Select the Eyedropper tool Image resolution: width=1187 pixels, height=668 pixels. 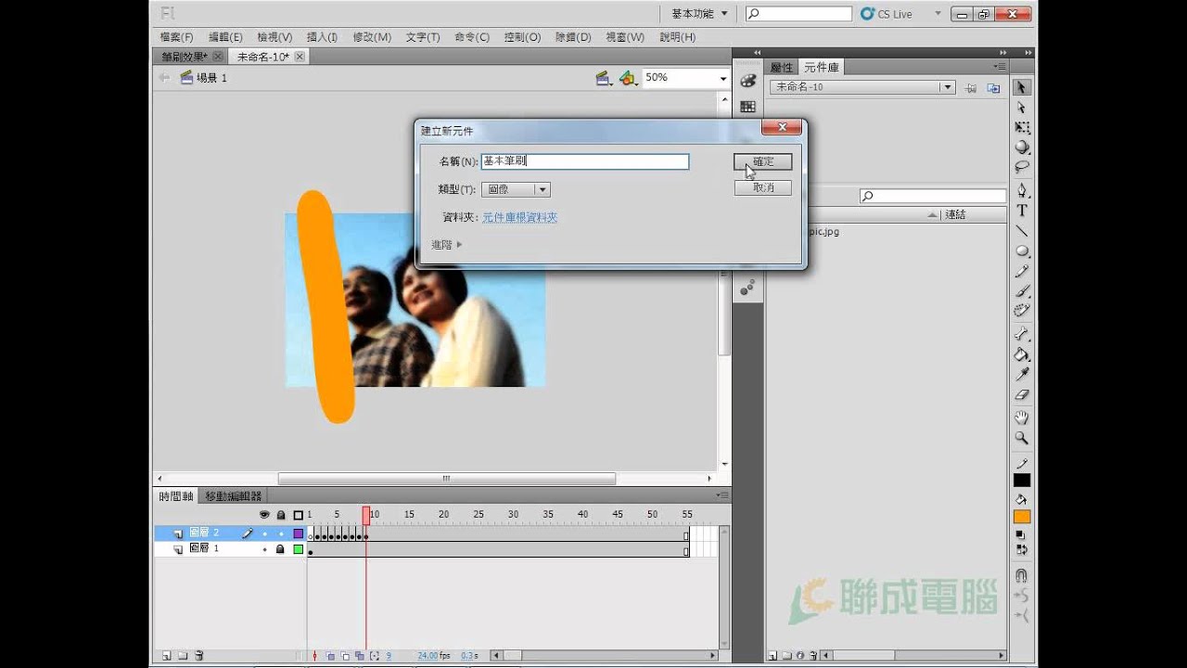pos(1021,374)
